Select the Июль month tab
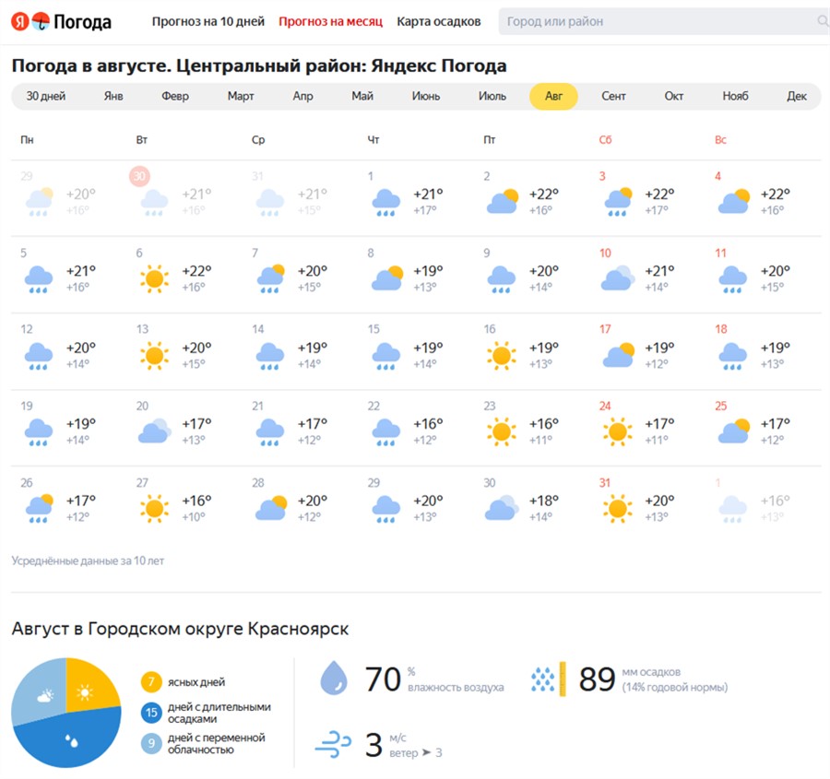The width and height of the screenshot is (830, 779). (492, 97)
